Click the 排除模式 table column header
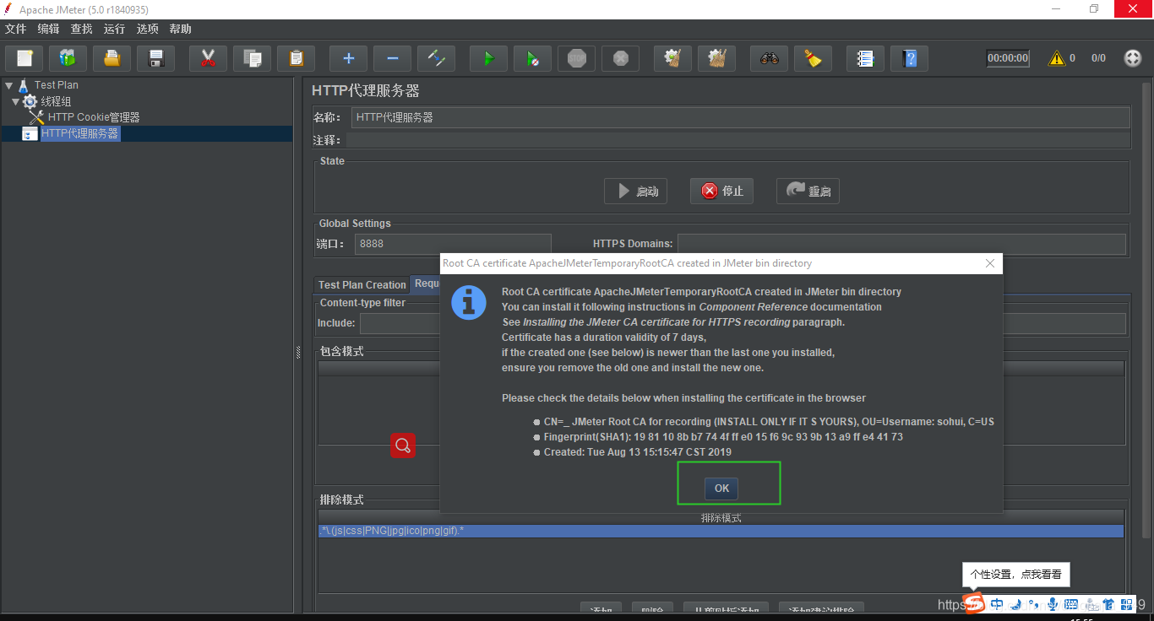This screenshot has width=1154, height=621. click(721, 517)
